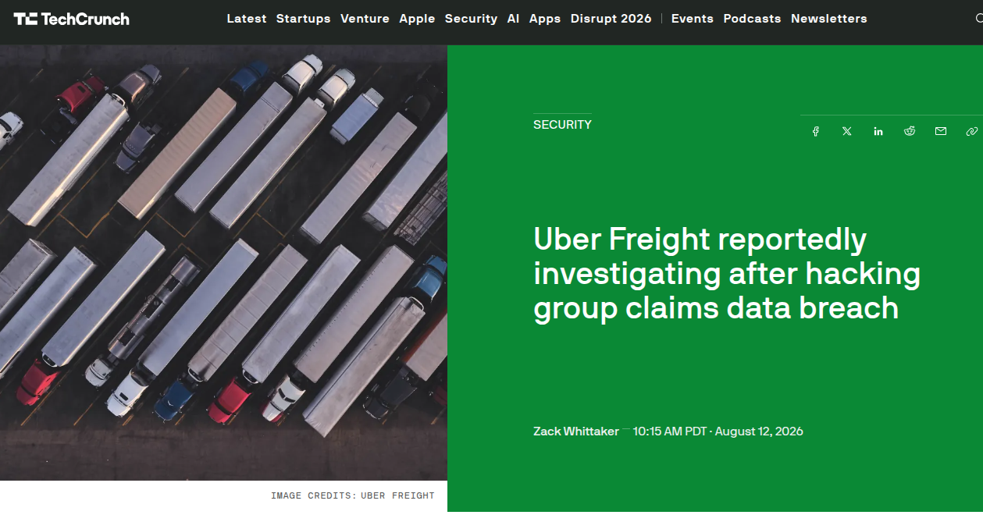
Task: Copy article link icon
Action: click(971, 131)
